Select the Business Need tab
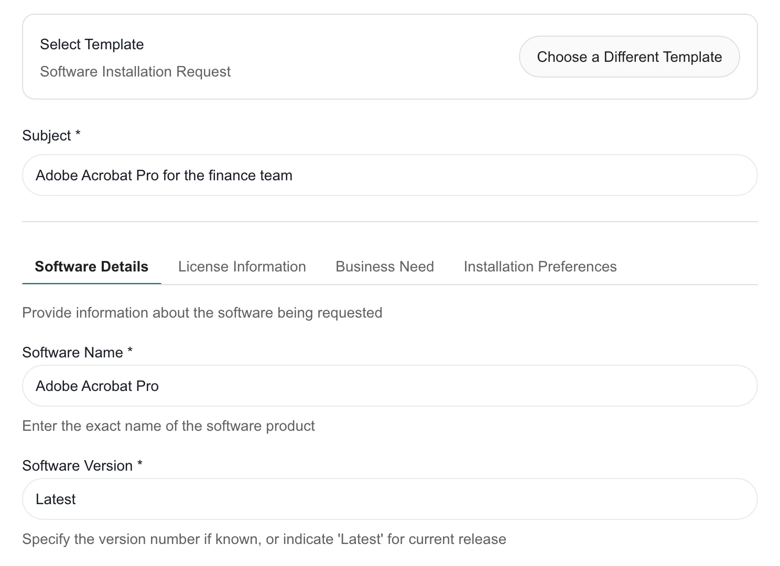Viewport: 780px width, 566px height. click(x=385, y=266)
